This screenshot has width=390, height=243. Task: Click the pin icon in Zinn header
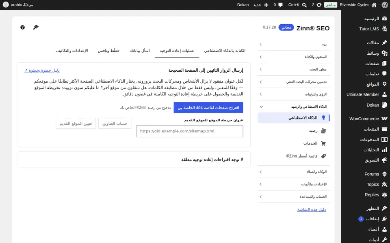[36, 27]
